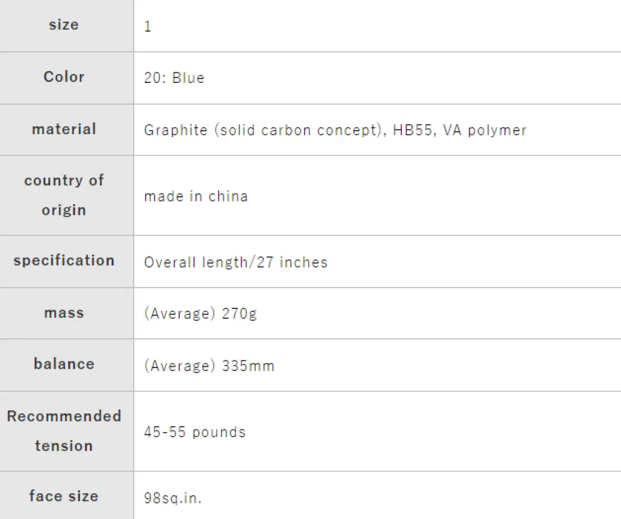Click the 'material' row label
This screenshot has height=519, width=621.
(64, 129)
